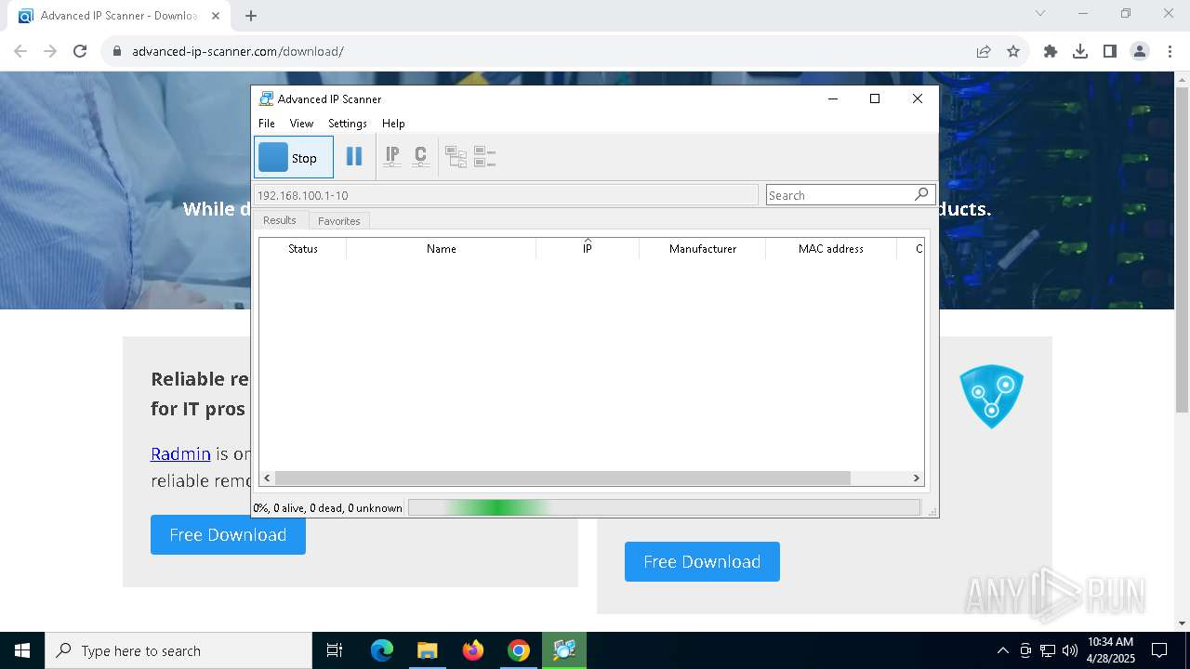Click the taskbar clock showing 10:34 AM
The image size is (1190, 669).
tap(1111, 650)
